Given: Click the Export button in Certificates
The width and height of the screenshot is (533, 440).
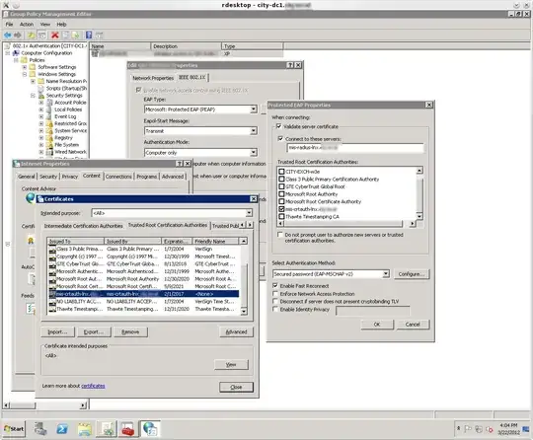Looking at the screenshot, I should [x=94, y=331].
